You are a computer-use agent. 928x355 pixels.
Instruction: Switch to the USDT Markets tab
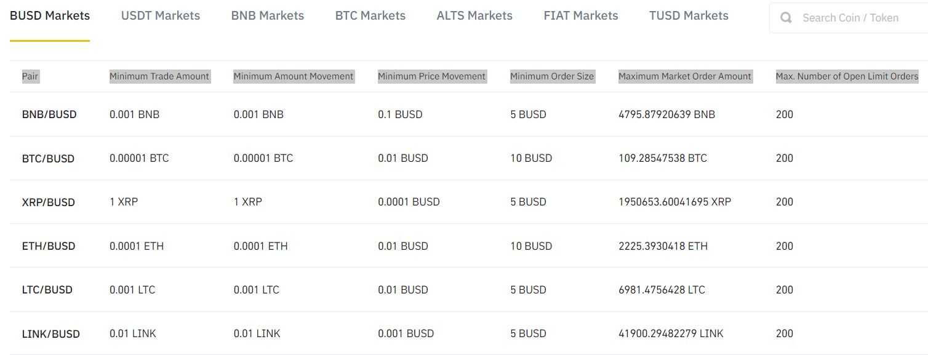tap(160, 15)
